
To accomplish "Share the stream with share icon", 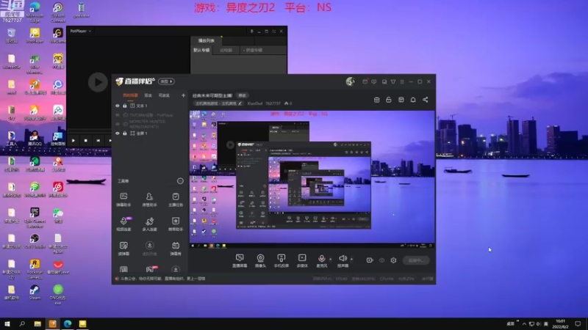I will pyautogui.click(x=426, y=100).
